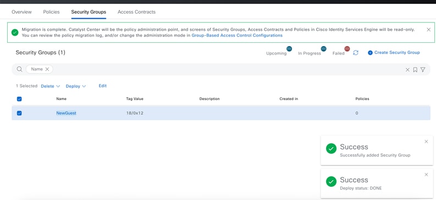This screenshot has height=200, width=436.
Task: Click the Failed count badge
Action: pyautogui.click(x=347, y=49)
